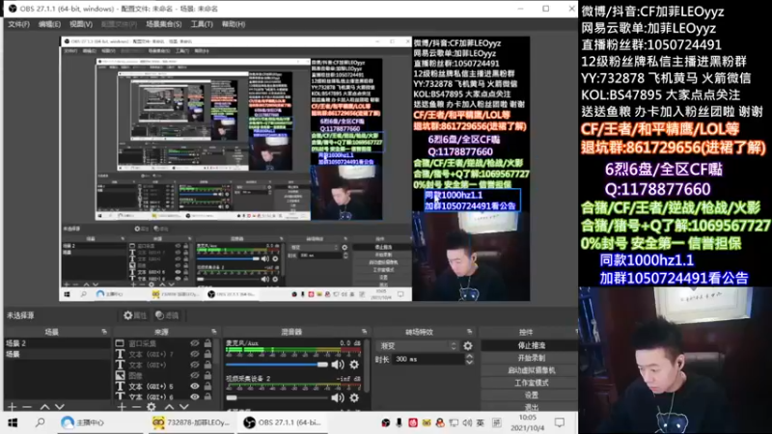
Task: Start the virtual camera with 启动虚拟摄像机
Action: tap(530, 370)
